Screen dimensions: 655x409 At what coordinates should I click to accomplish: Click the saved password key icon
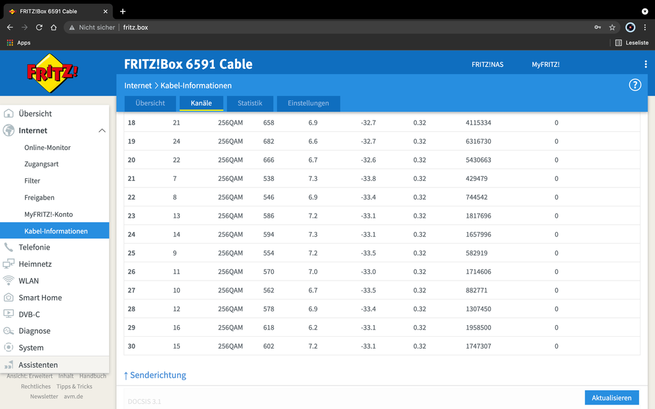point(598,27)
